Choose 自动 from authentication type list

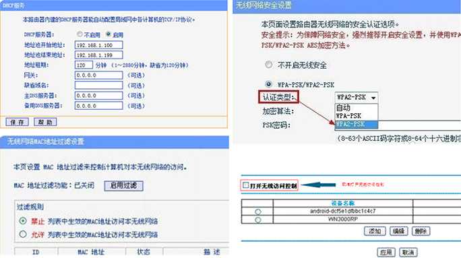click(x=357, y=108)
